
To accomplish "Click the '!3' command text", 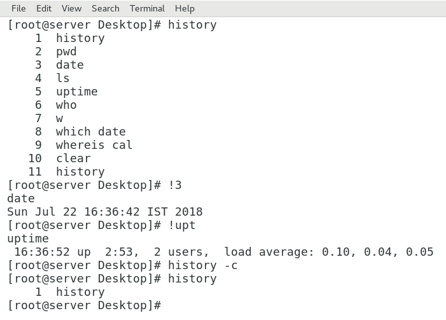I will pos(175,185).
